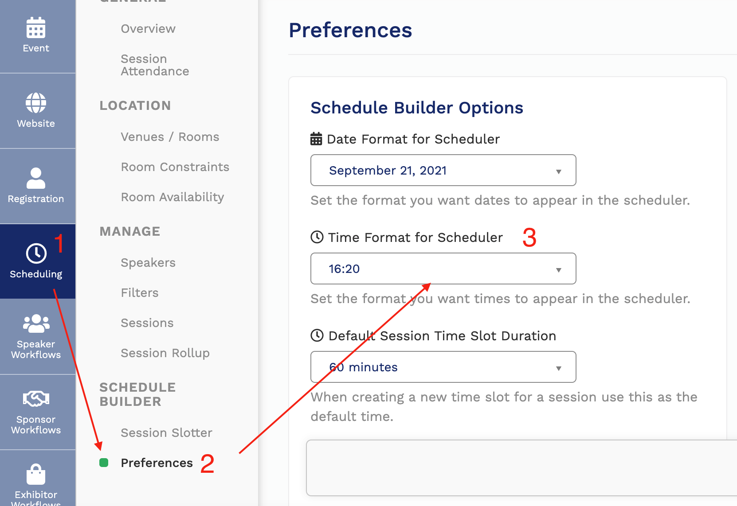This screenshot has height=506, width=737.
Task: Open the Session Rollup menu item
Action: [165, 353]
